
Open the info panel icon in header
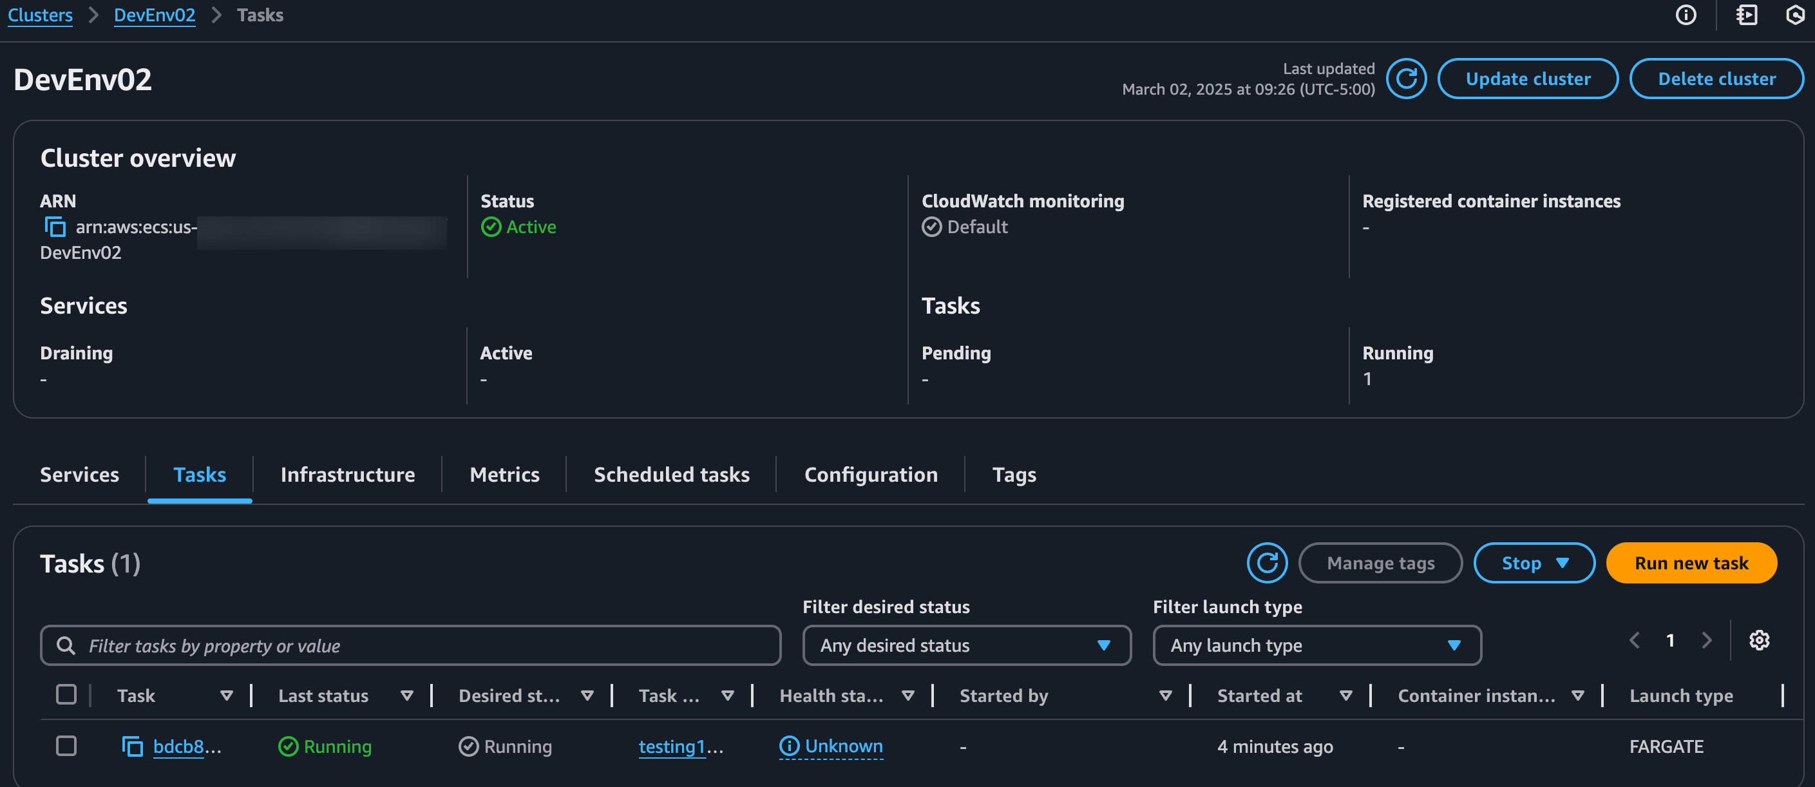point(1686,15)
